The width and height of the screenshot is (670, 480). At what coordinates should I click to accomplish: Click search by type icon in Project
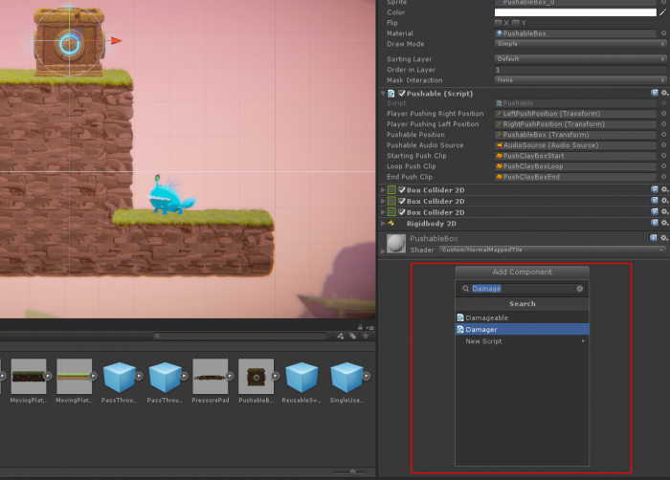tap(340, 336)
